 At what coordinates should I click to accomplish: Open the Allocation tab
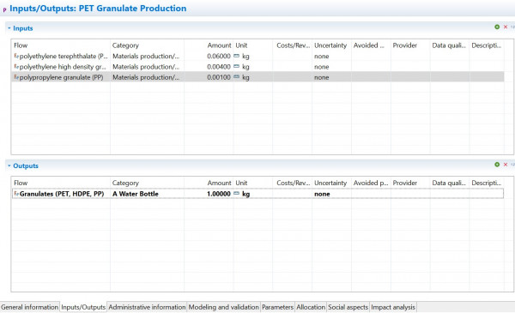click(311, 307)
